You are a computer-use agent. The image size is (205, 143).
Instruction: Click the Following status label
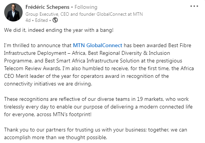(86, 7)
